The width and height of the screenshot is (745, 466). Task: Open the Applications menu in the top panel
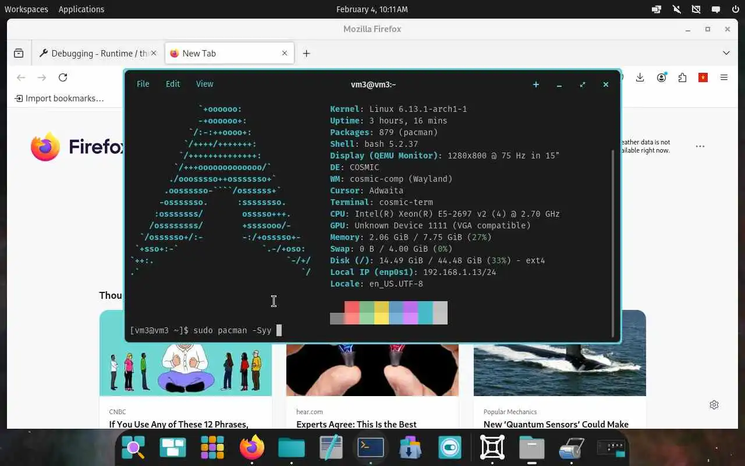pyautogui.click(x=81, y=9)
